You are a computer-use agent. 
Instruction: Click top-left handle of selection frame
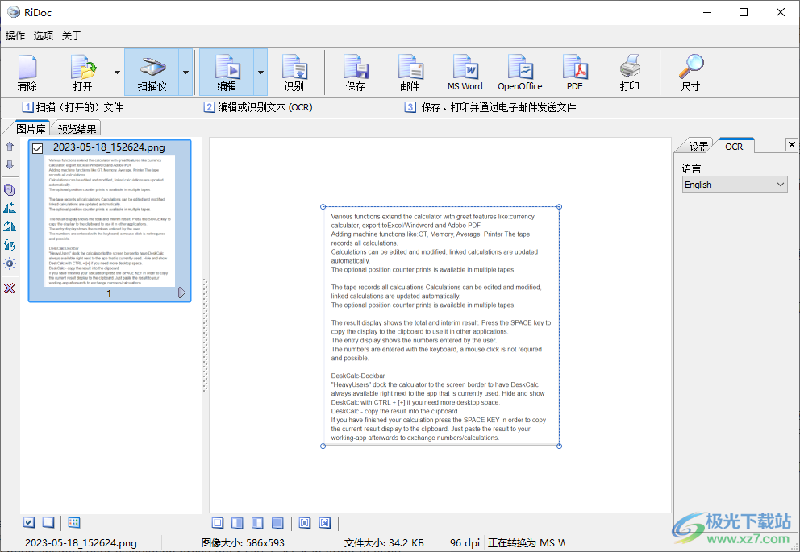[323, 207]
